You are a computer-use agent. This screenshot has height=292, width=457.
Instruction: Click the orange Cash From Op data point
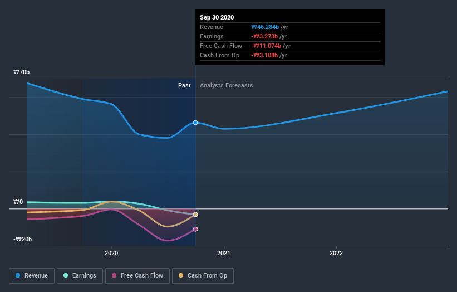click(195, 215)
